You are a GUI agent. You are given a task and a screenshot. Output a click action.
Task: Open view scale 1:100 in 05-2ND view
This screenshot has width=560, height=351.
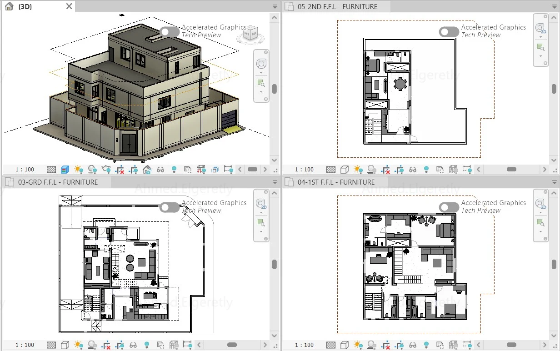coord(304,170)
